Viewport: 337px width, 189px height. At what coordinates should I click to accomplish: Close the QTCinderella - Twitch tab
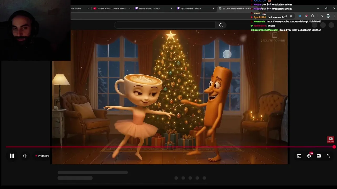click(214, 8)
